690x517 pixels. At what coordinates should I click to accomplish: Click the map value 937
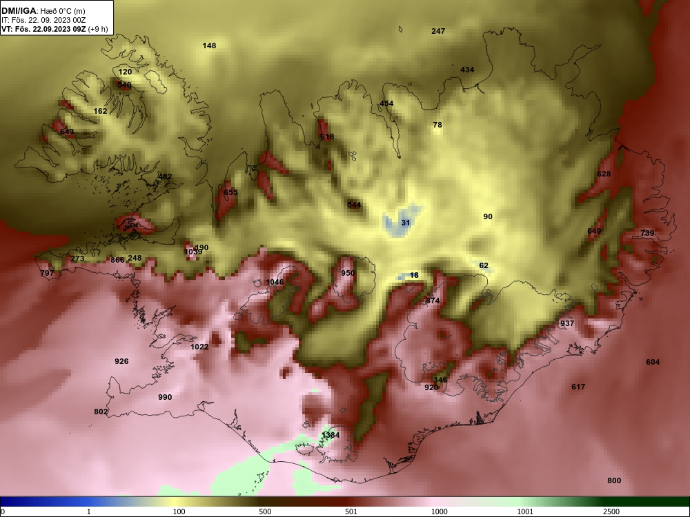click(x=567, y=323)
